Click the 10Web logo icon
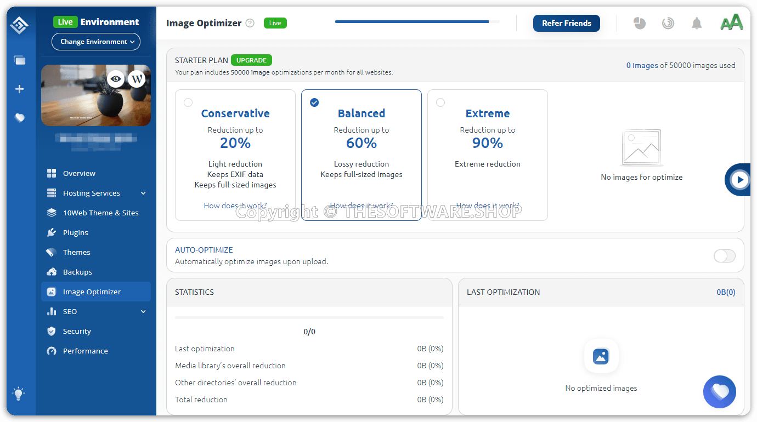Viewport: 757px width, 422px height. click(x=19, y=25)
